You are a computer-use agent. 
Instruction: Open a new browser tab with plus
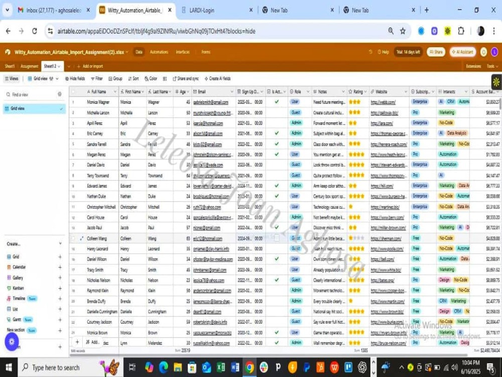[x=426, y=10]
